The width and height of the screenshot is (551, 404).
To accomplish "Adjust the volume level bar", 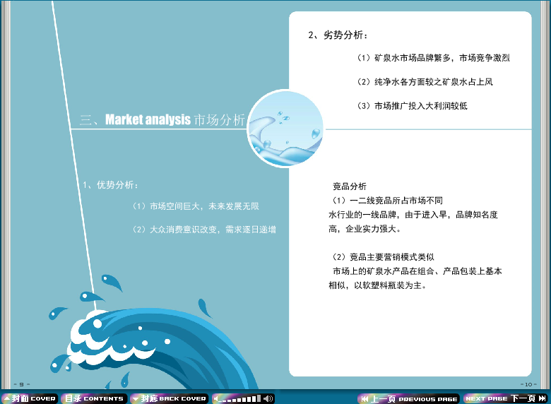I will pyautogui.click(x=239, y=399).
